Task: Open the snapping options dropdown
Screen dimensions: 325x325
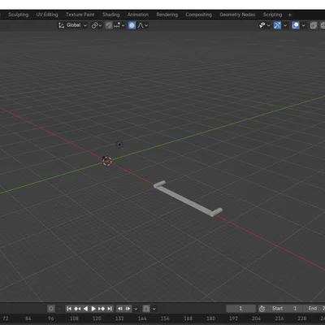Action: coord(119,25)
